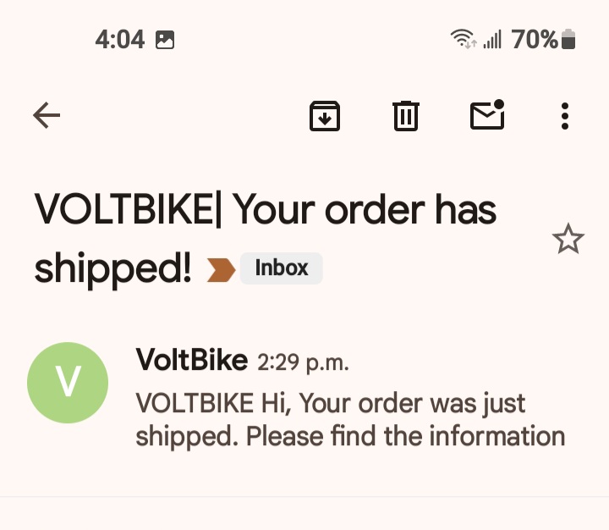The image size is (609, 530).
Task: Open the three-dot more options menu
Action: click(565, 115)
